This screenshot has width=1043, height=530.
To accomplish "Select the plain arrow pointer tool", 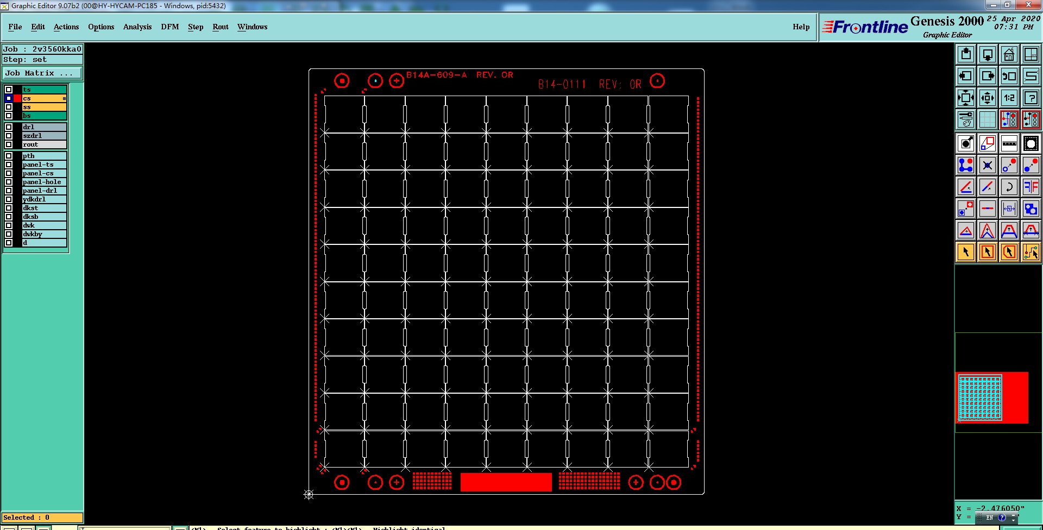I will (966, 253).
